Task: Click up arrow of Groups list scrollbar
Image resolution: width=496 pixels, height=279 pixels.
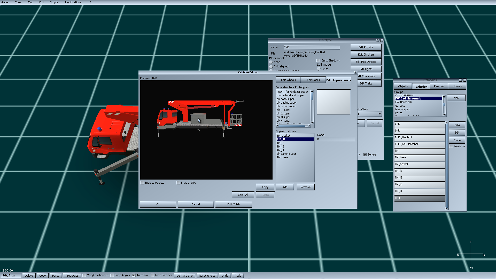Action: (444, 96)
